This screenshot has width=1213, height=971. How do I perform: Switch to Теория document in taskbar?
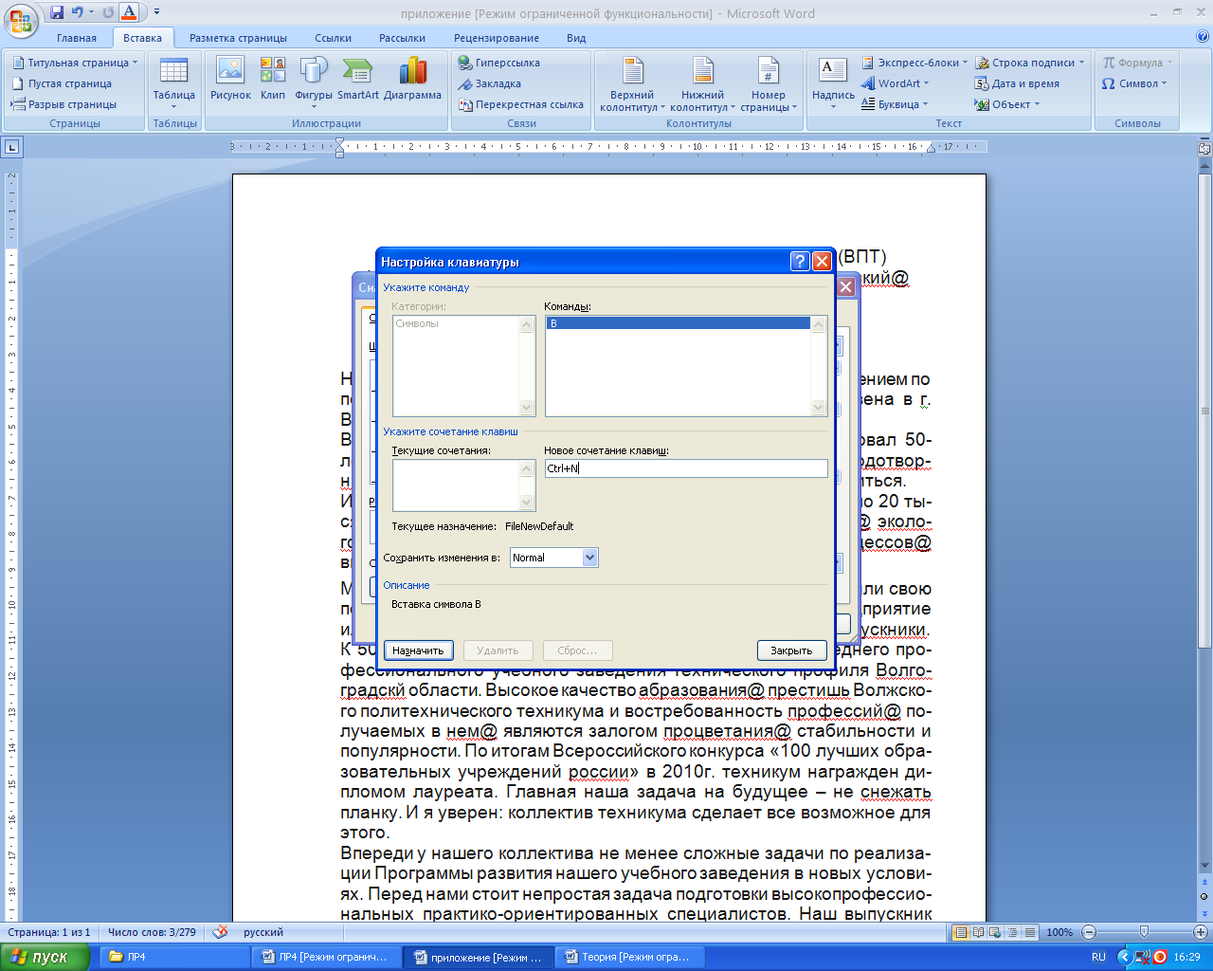click(x=631, y=957)
